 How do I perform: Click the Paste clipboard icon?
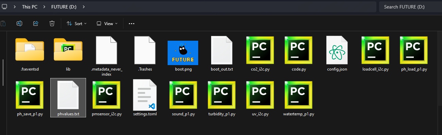3,23
